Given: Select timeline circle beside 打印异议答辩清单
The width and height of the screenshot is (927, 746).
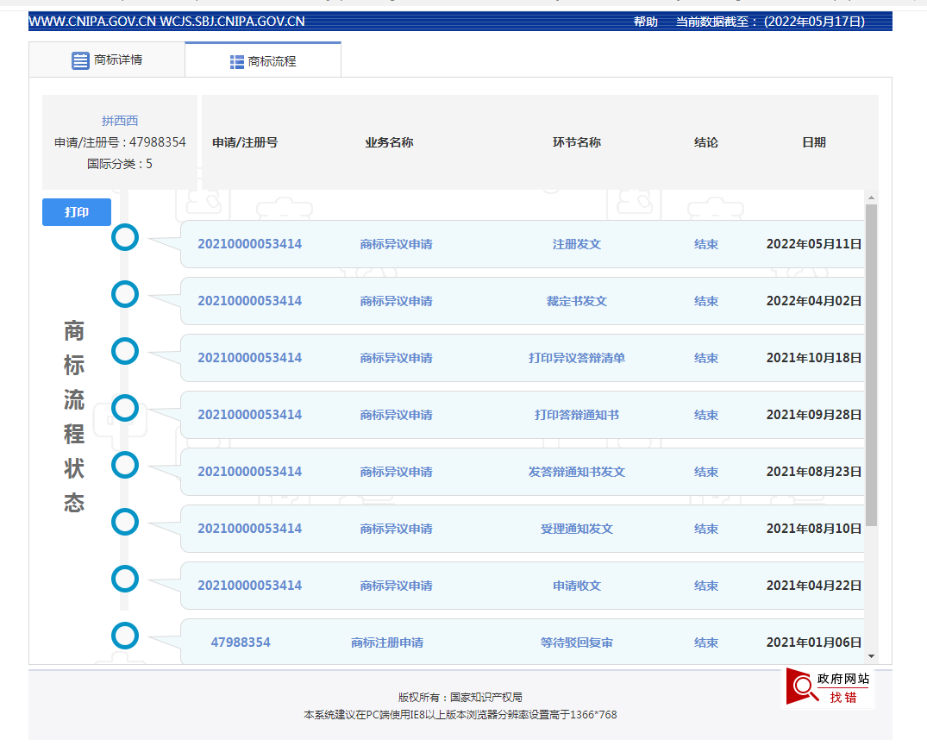Looking at the screenshot, I should coord(125,351).
